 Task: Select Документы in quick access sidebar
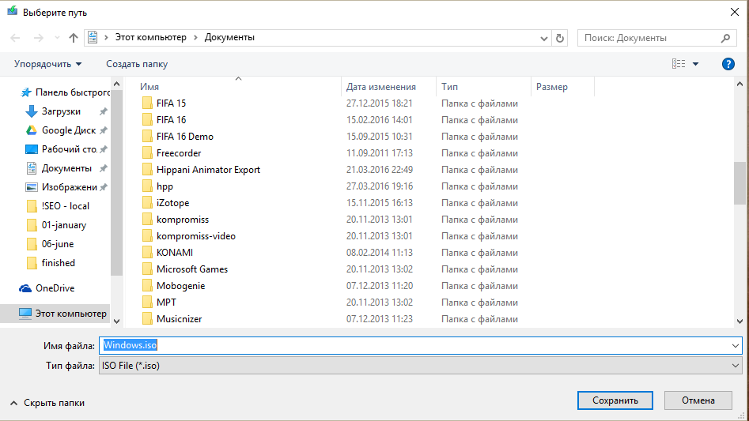click(x=66, y=168)
